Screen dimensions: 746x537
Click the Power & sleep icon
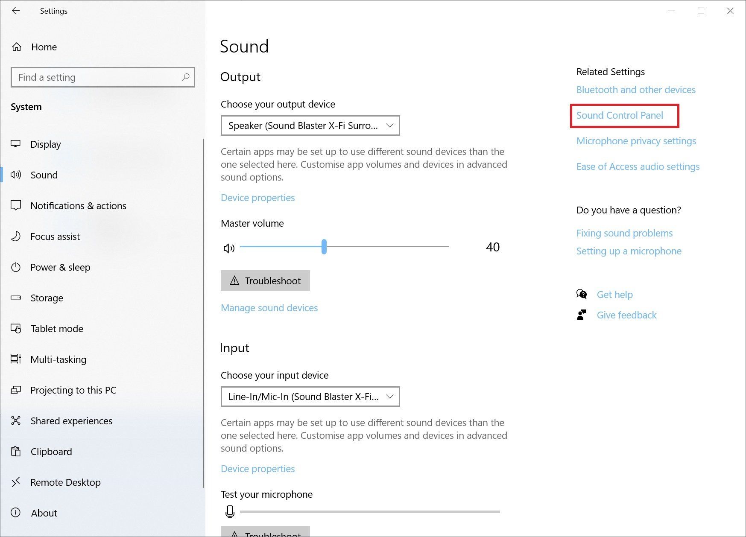click(x=16, y=267)
